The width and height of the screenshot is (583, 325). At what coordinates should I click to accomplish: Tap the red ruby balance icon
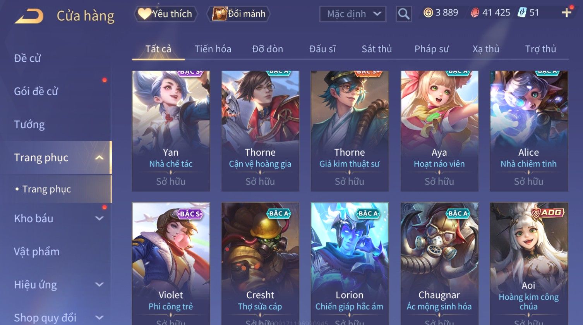[x=475, y=13]
